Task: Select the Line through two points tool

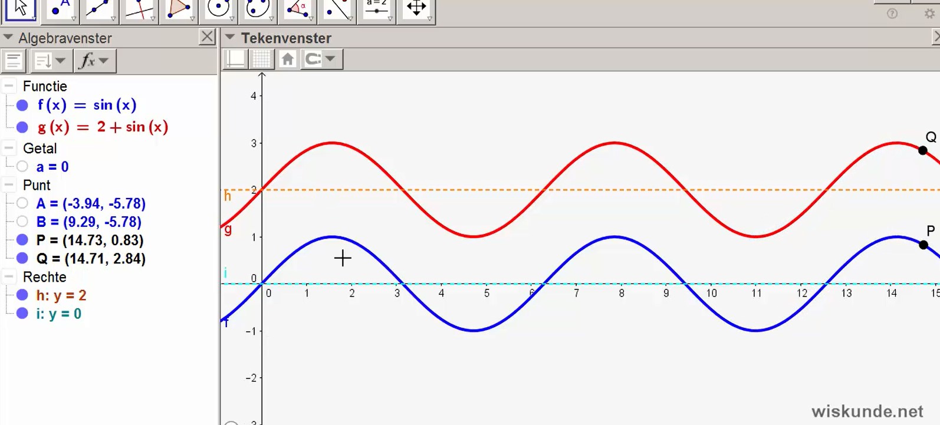Action: [100, 10]
